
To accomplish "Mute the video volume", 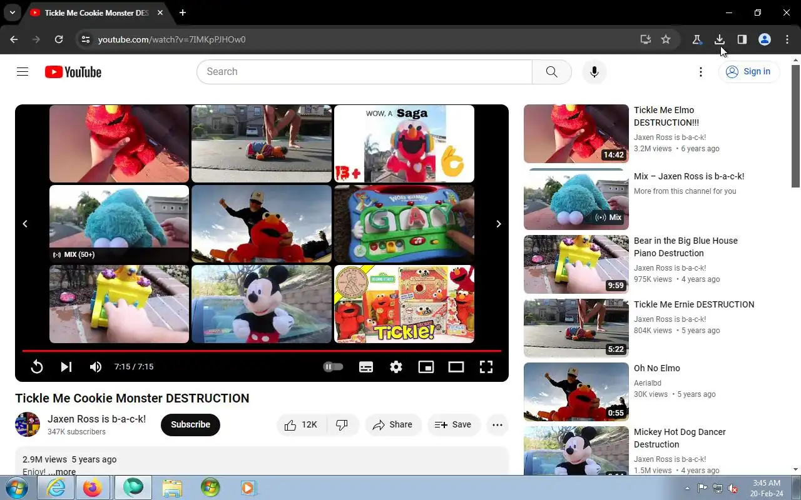I will click(96, 367).
